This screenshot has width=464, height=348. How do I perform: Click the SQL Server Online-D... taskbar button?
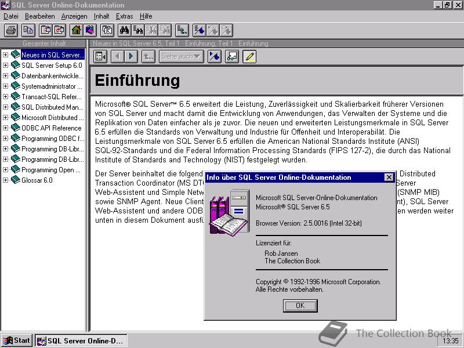pos(81,340)
